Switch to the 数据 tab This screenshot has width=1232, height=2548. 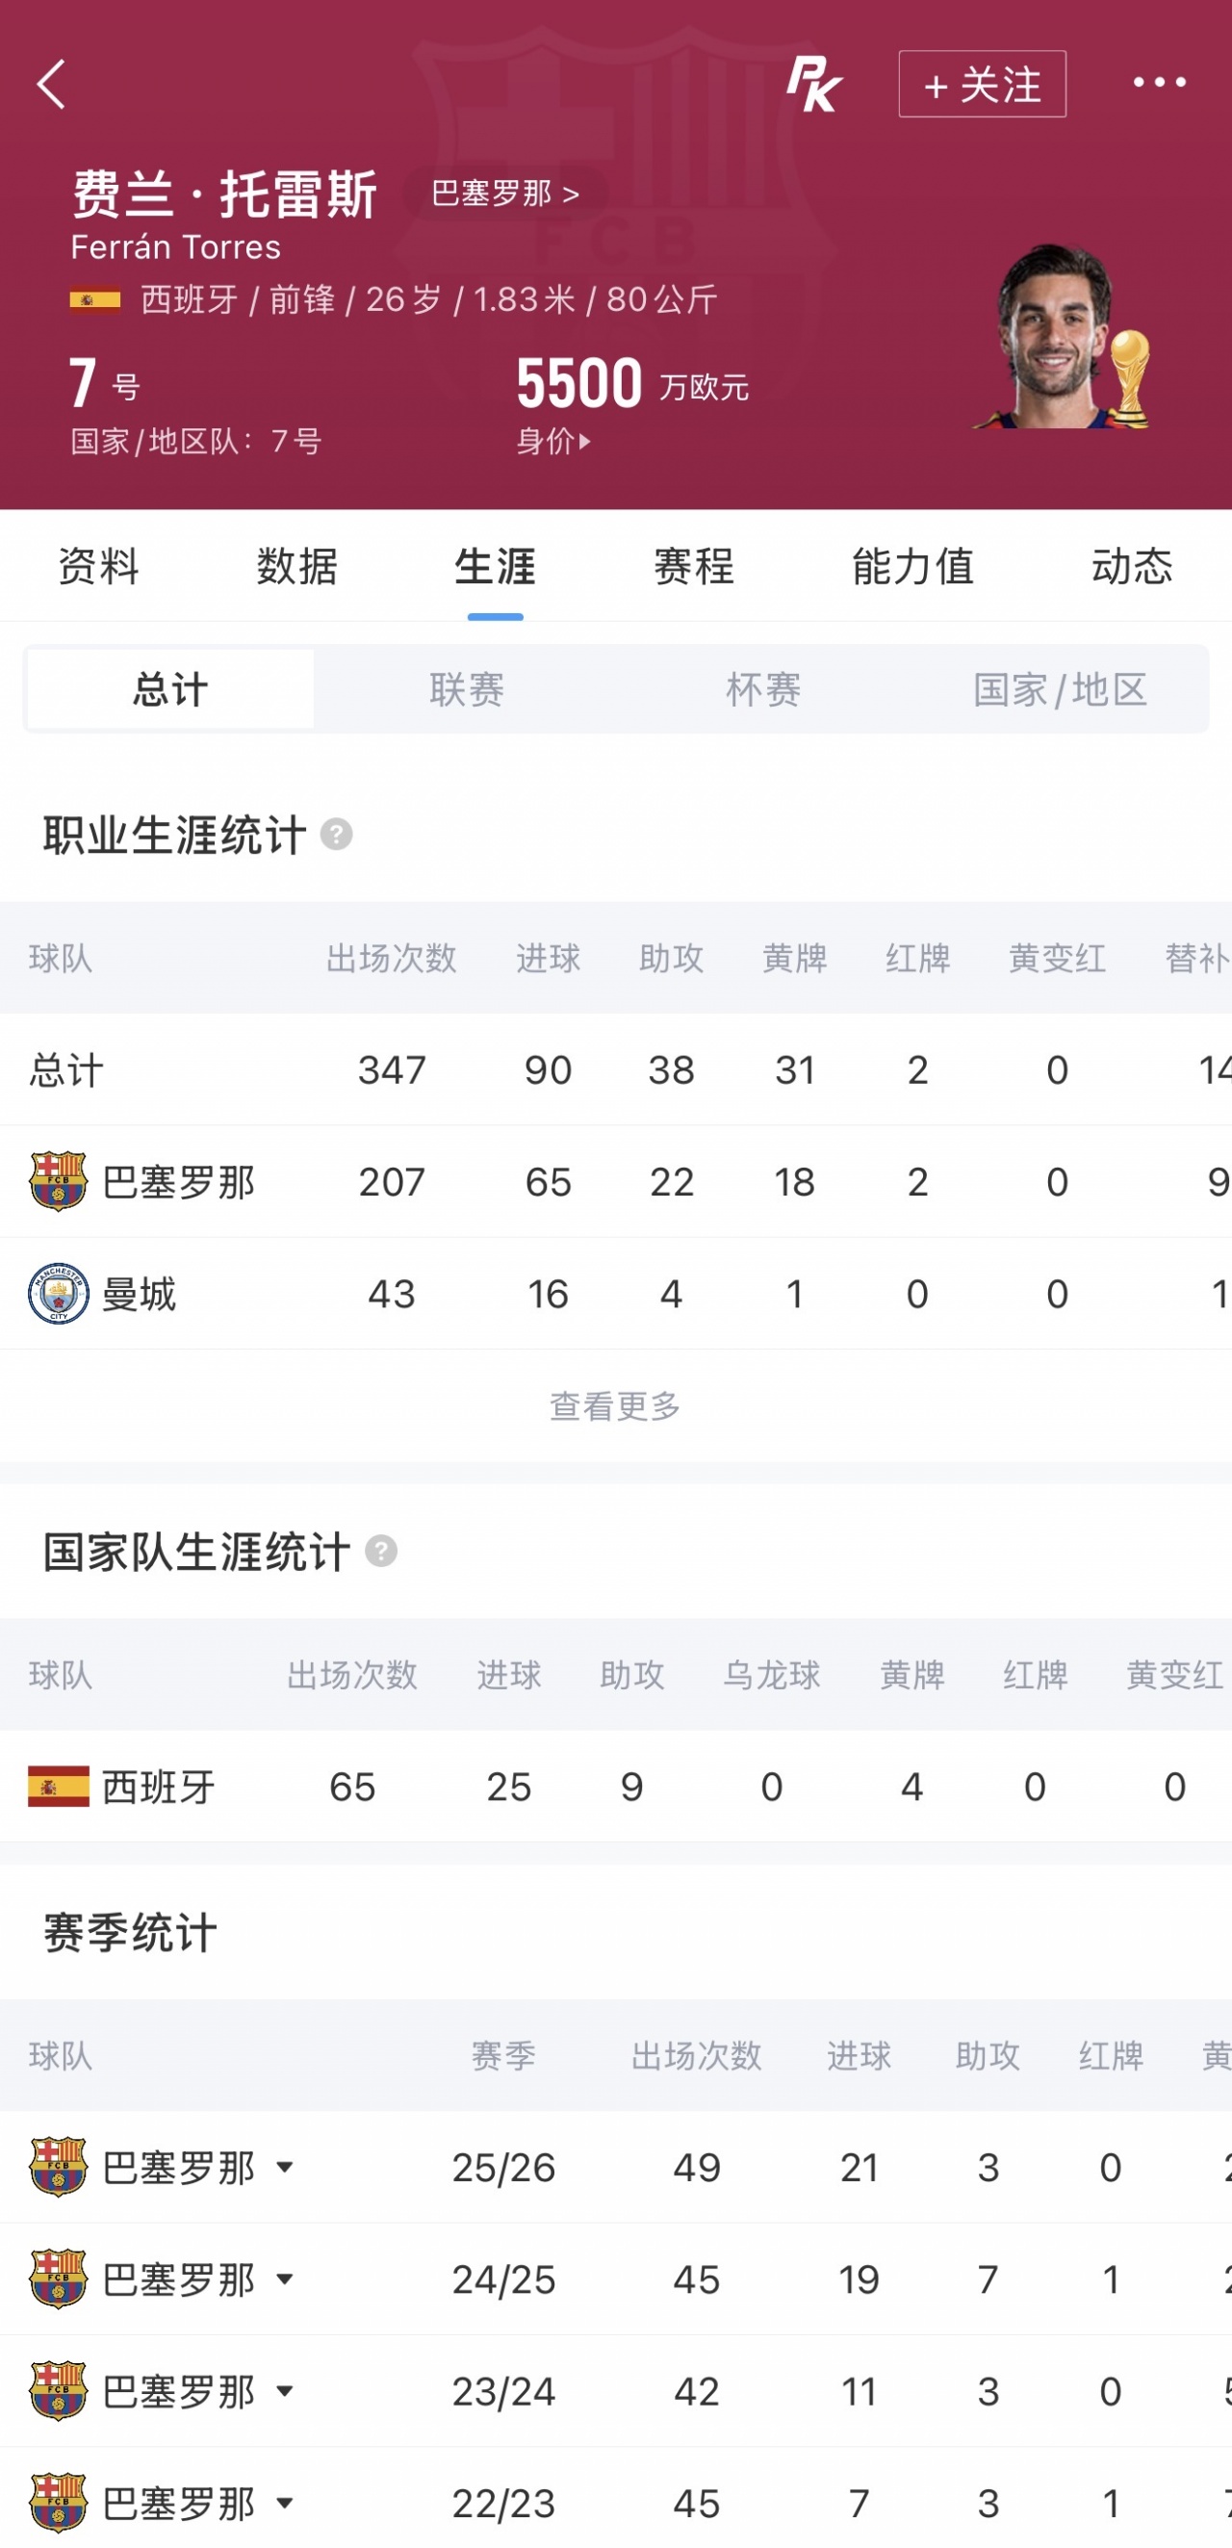[297, 567]
